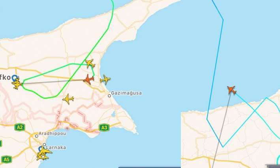Click the A3 highway badge
The width and height of the screenshot is (280, 168).
104,128
